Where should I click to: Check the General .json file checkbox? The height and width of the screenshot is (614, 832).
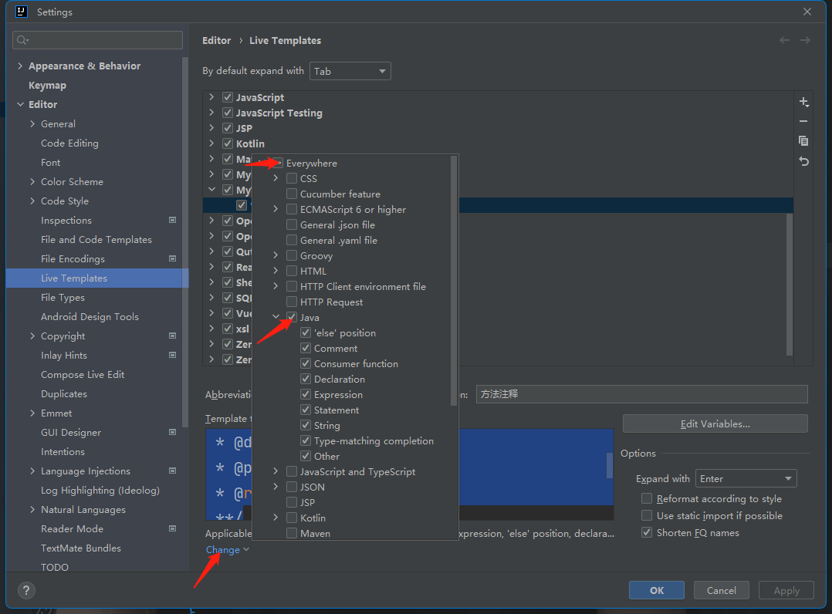pos(291,224)
